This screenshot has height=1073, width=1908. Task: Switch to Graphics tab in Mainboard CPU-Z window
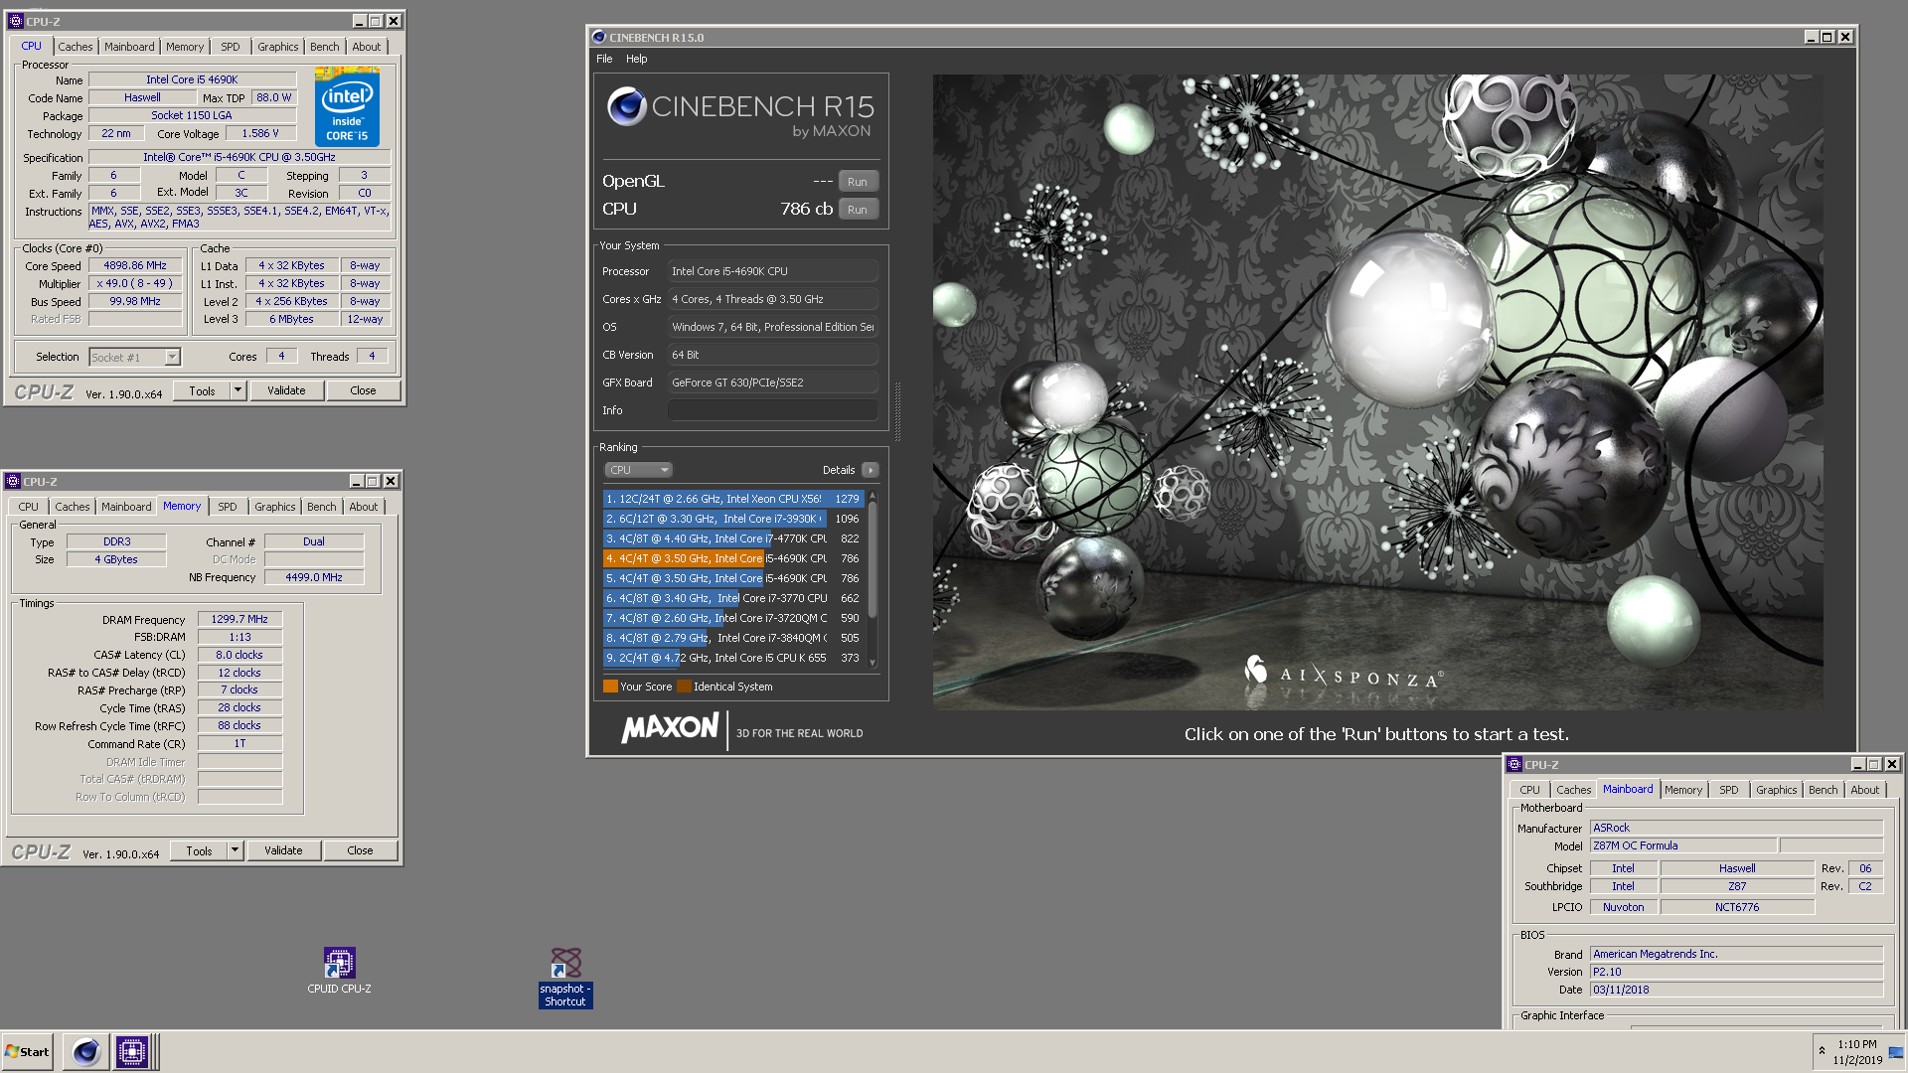coord(1776,790)
